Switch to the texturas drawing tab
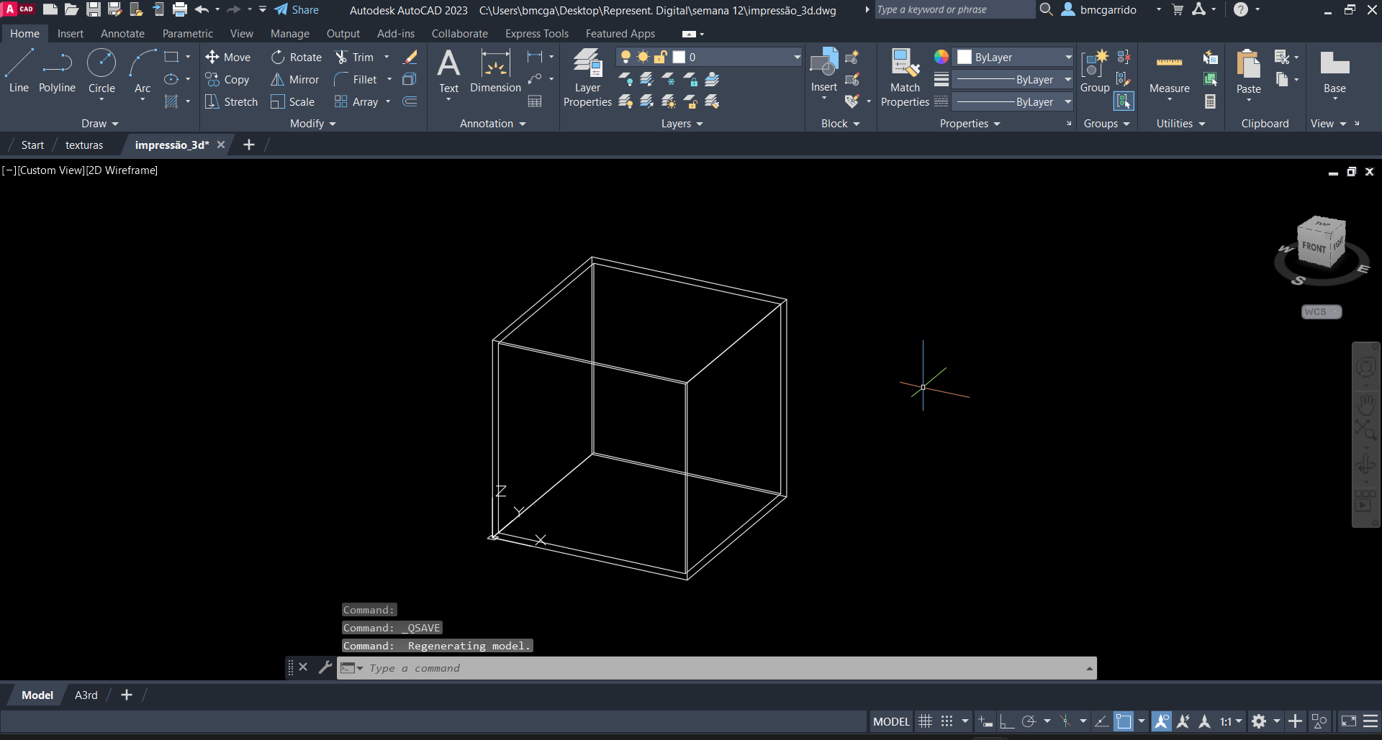 (84, 145)
